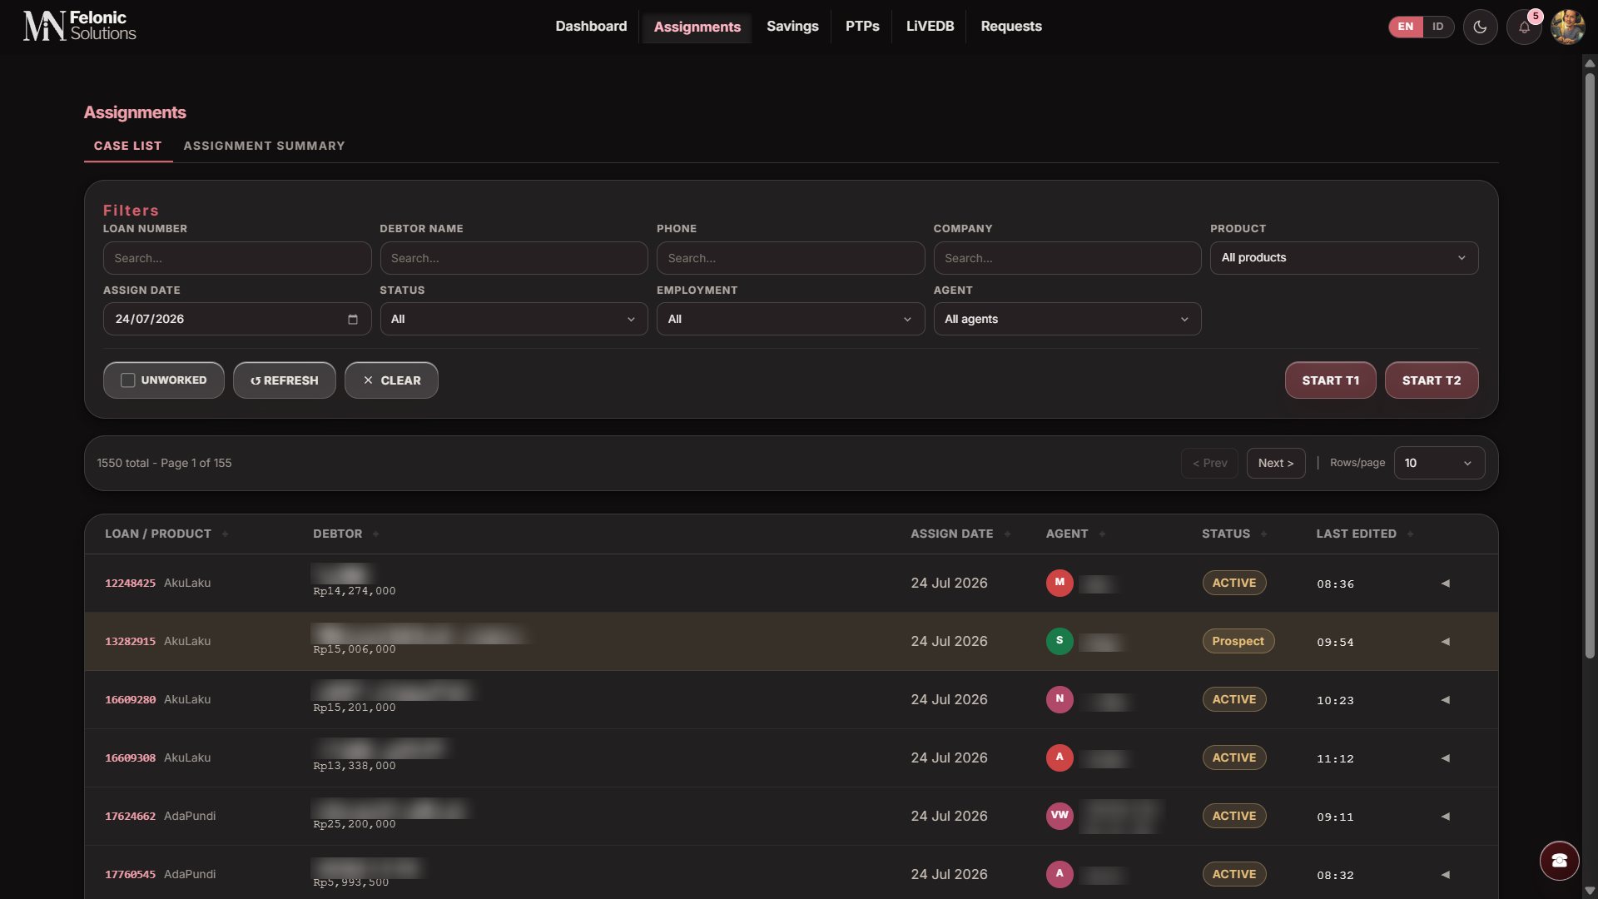This screenshot has height=899, width=1598.
Task: Expand row arrow for loan 17760545
Action: 1446,875
